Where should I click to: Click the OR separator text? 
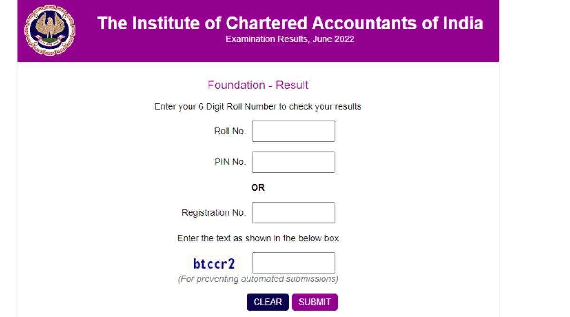(x=259, y=187)
